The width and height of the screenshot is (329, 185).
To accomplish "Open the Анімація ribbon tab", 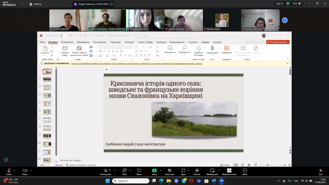I will click(x=129, y=42).
